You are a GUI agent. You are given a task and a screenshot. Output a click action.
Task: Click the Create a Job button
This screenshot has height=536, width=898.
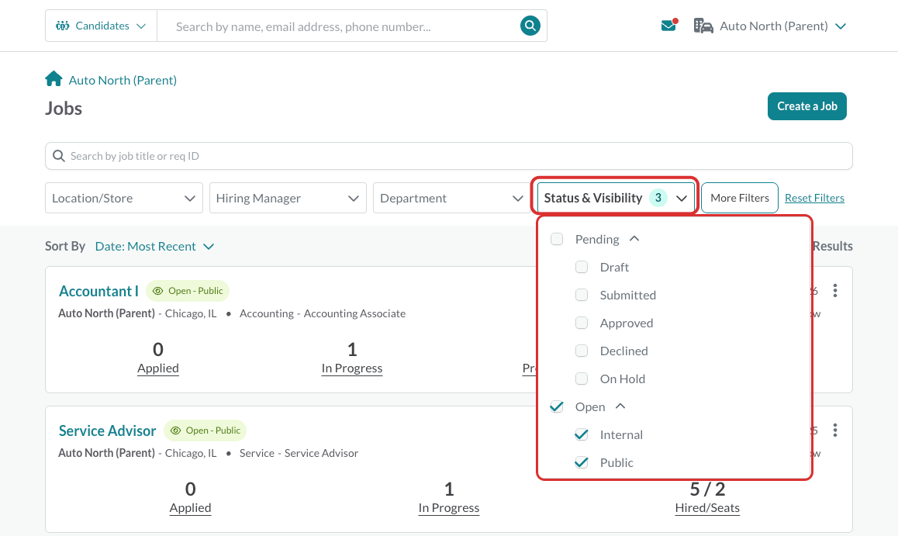807,106
